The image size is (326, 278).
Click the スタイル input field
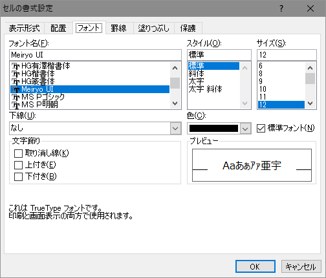click(x=219, y=55)
